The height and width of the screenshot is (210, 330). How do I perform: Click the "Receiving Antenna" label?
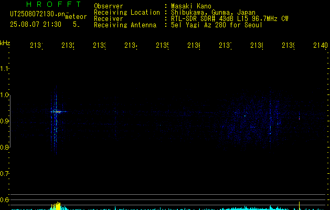(125, 25)
